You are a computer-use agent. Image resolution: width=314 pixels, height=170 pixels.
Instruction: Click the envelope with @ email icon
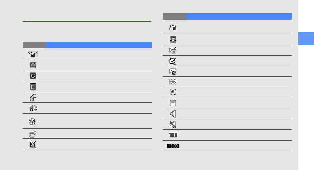pos(174,72)
